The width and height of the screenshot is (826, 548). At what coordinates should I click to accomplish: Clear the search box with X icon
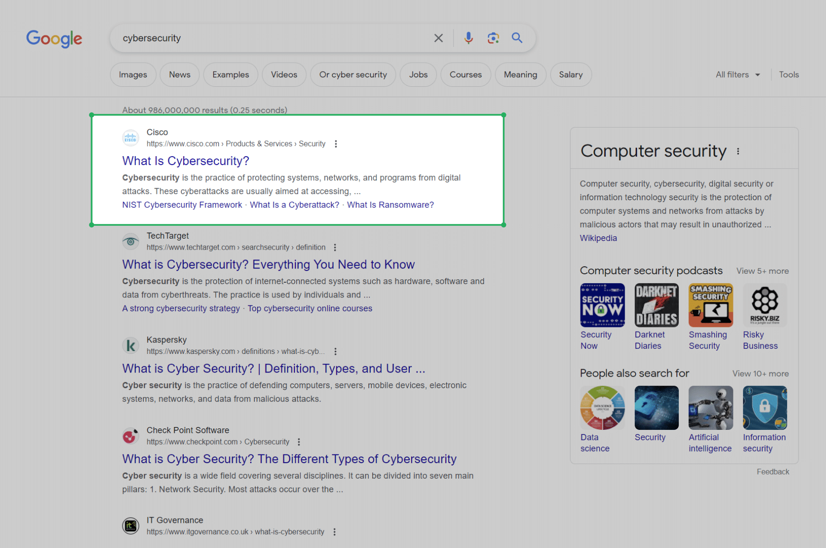[438, 38]
